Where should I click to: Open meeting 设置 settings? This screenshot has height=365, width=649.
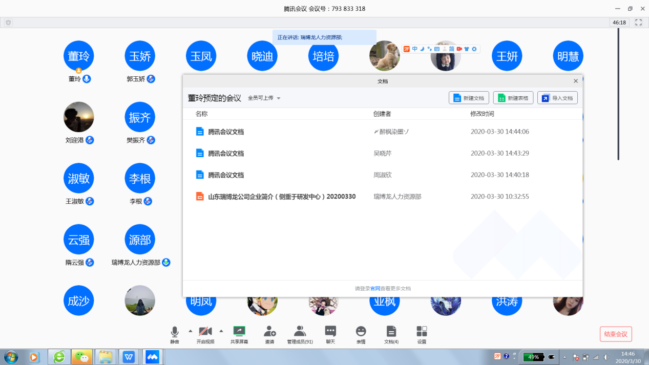coord(422,334)
